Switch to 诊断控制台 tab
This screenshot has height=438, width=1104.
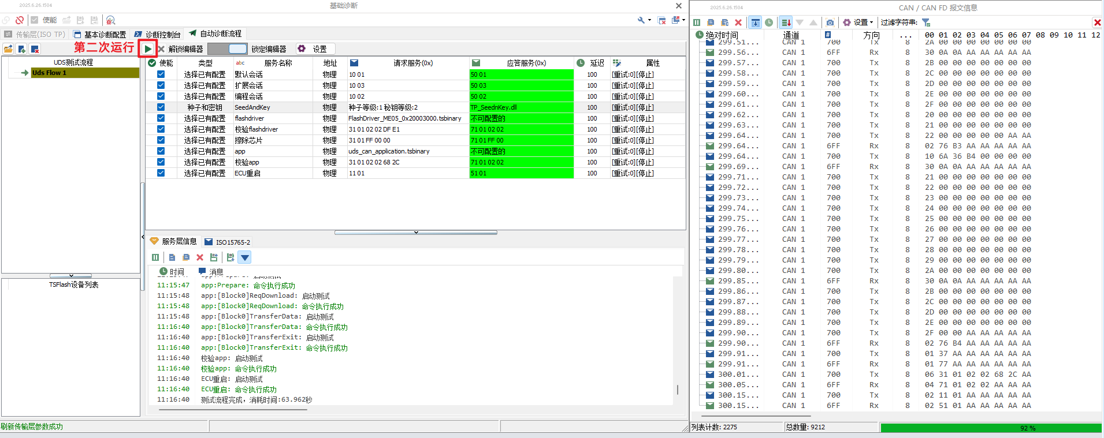point(158,35)
